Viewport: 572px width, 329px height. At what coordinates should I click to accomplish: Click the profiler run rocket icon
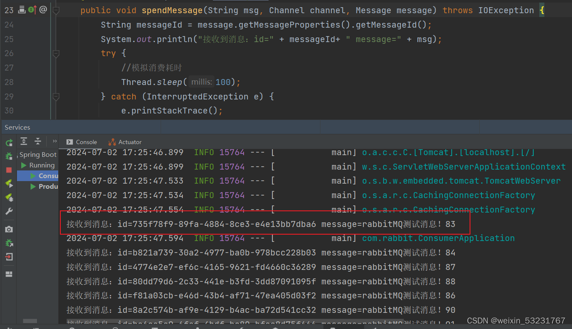[8, 183]
